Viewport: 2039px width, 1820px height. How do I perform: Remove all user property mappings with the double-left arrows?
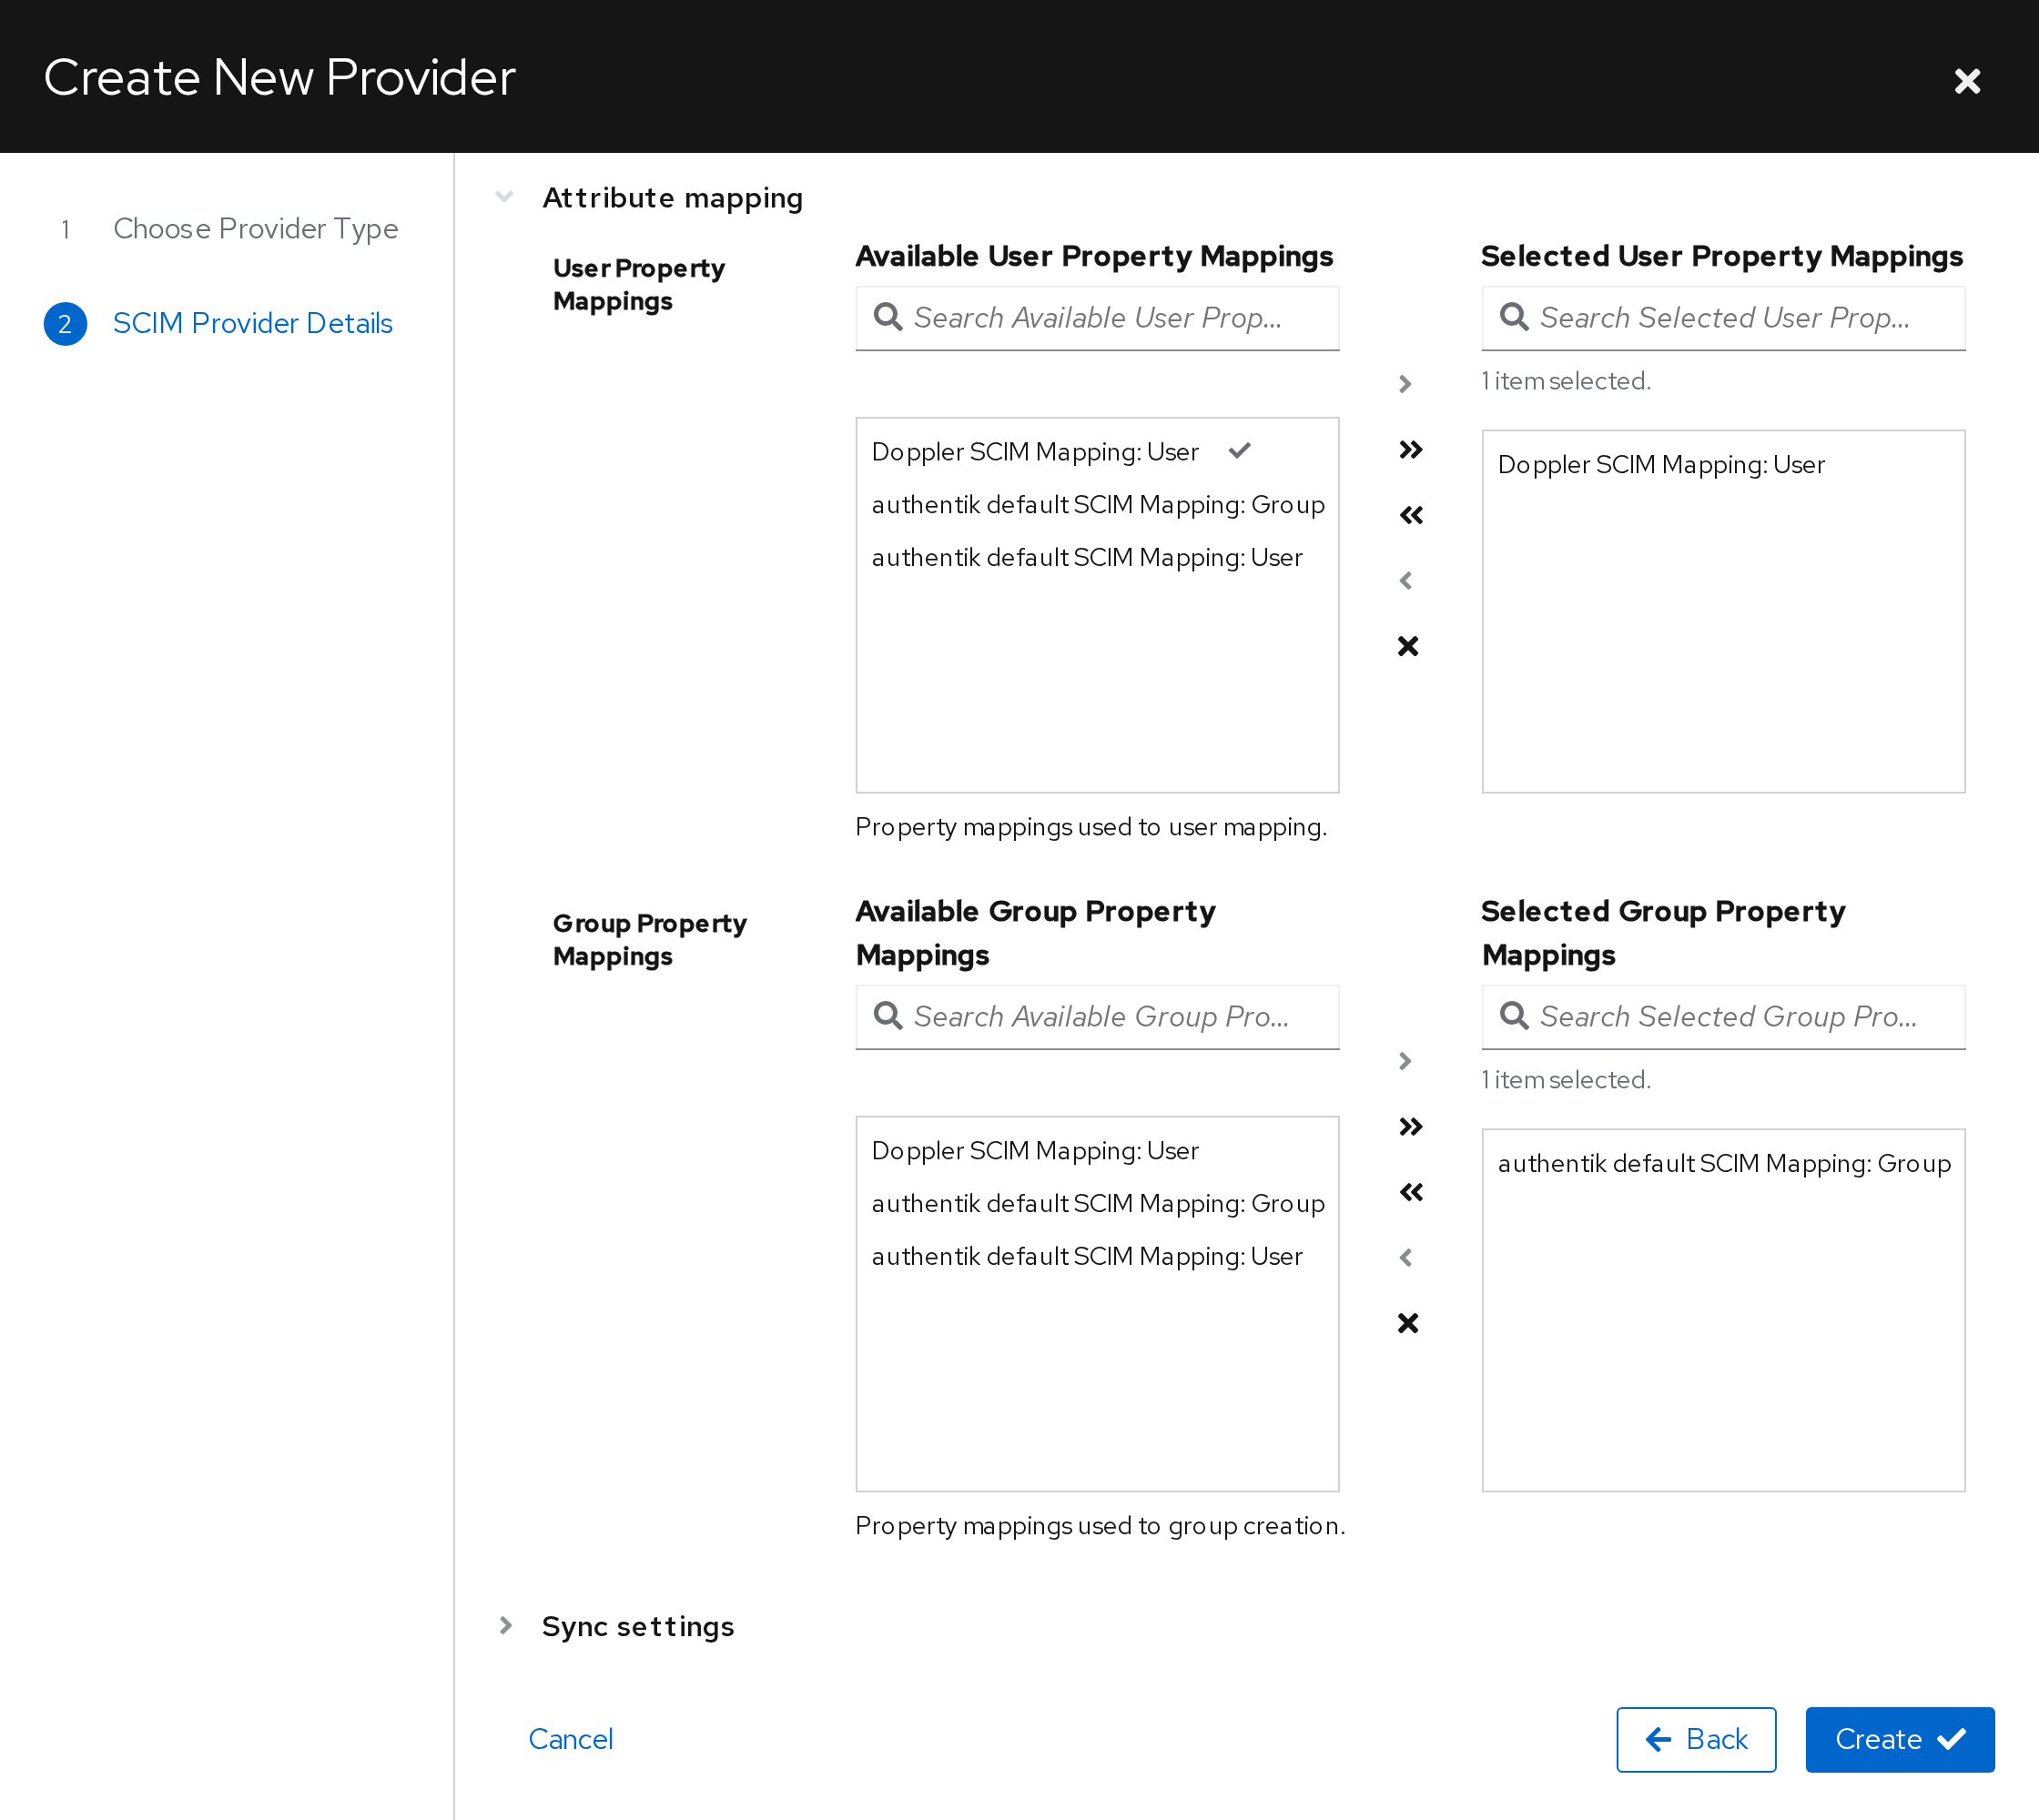[1410, 515]
